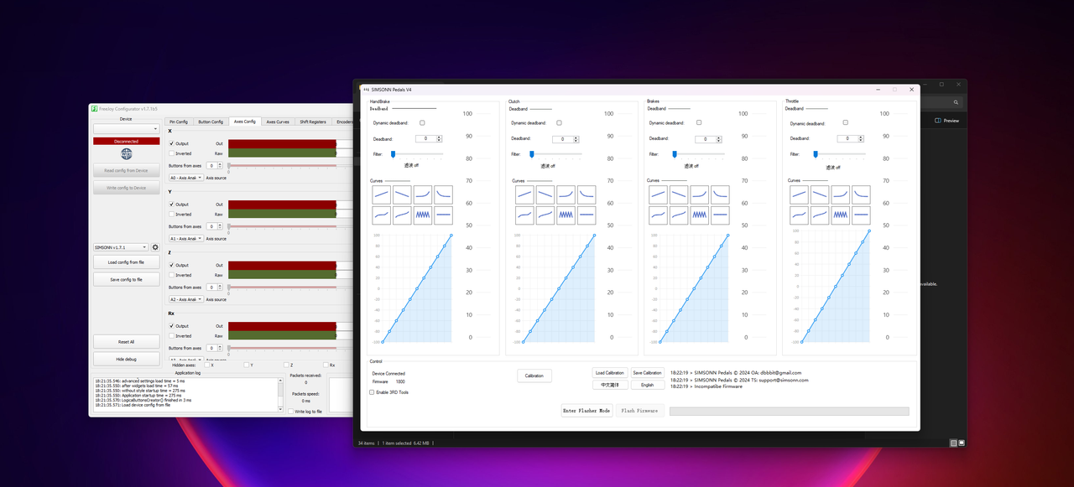Switch to the Pin Config tab
The height and width of the screenshot is (487, 1074).
[x=177, y=122]
